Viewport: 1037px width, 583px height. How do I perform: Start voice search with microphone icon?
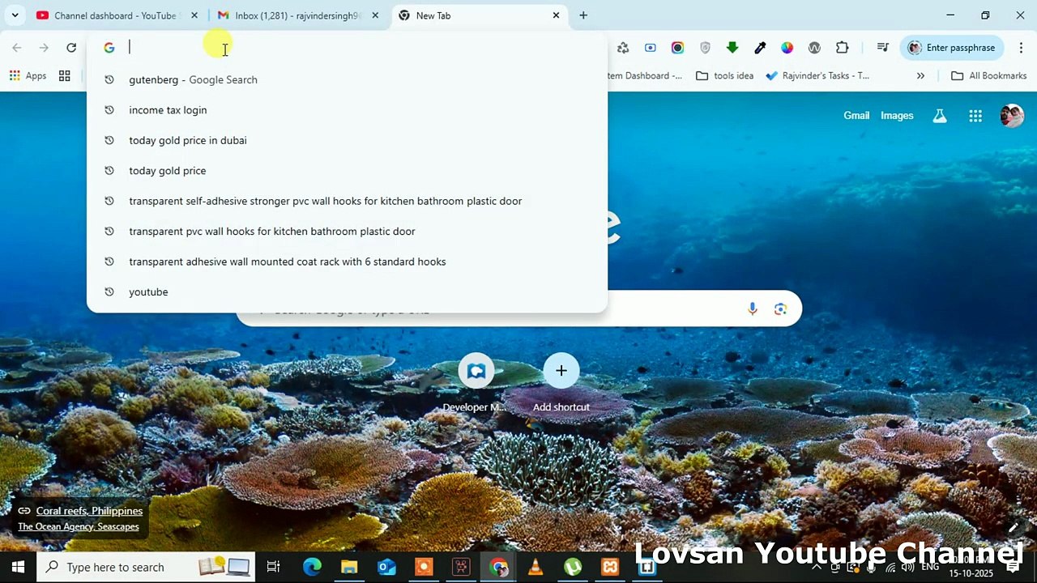click(x=753, y=309)
